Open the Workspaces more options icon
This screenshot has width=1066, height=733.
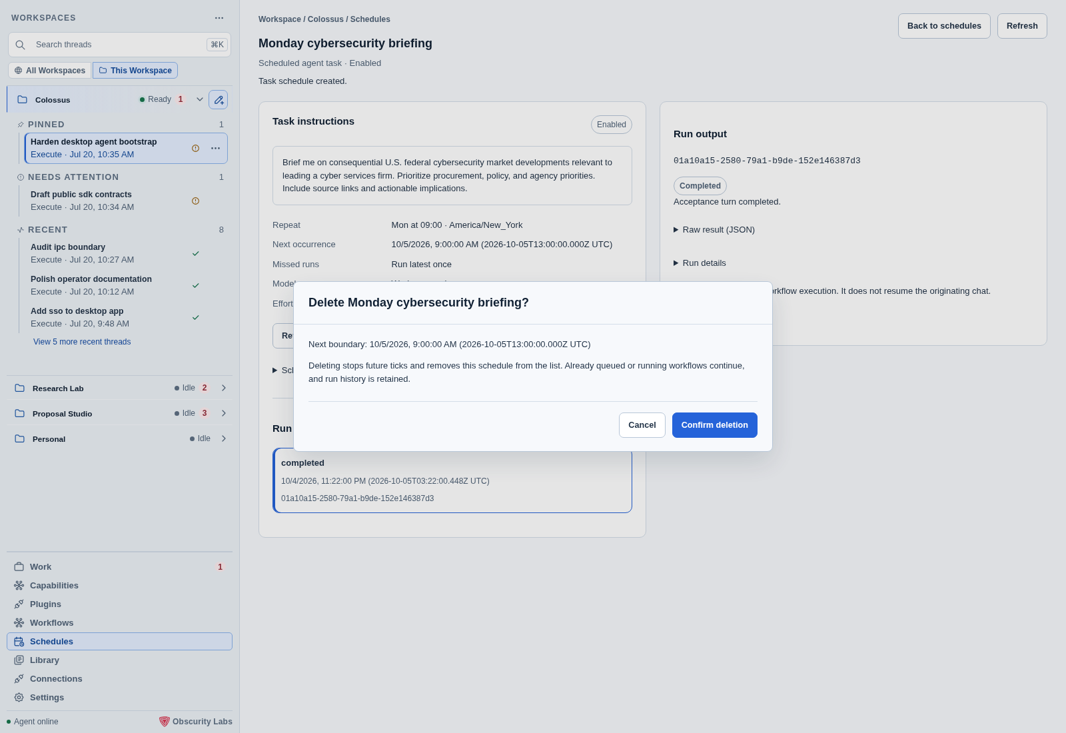[x=219, y=18]
